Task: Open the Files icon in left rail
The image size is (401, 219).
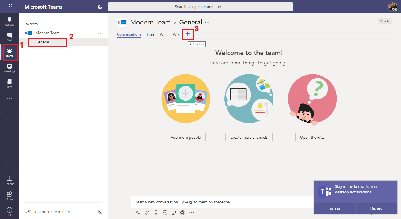Action: point(9,83)
